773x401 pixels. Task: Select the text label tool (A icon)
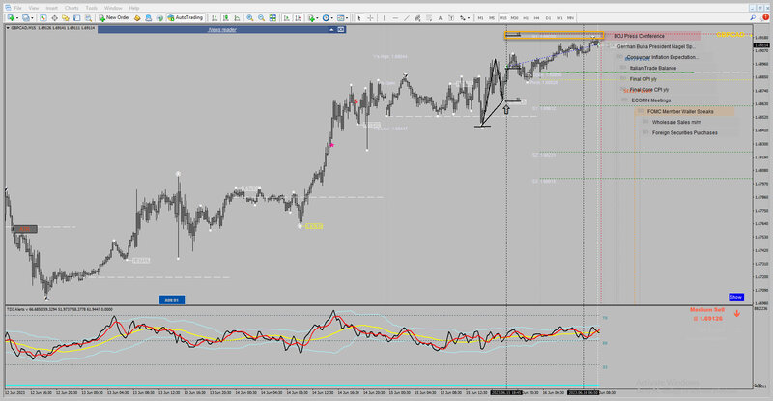coord(441,17)
